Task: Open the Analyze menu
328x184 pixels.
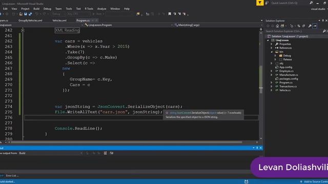Action: click(x=101, y=9)
